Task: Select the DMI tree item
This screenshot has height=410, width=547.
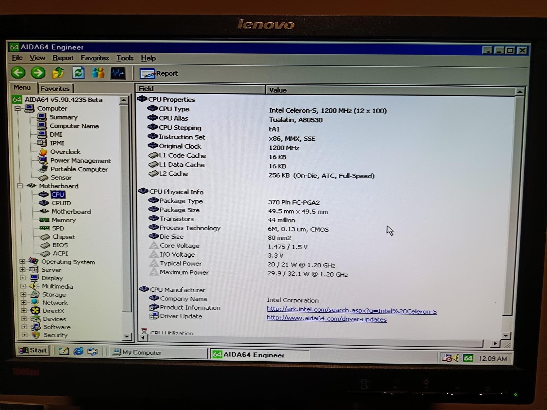Action: pyautogui.click(x=56, y=134)
